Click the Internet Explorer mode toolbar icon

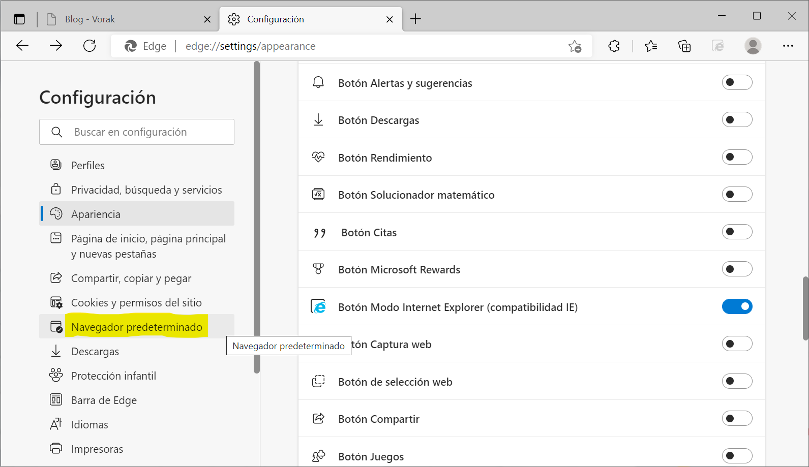pos(718,46)
